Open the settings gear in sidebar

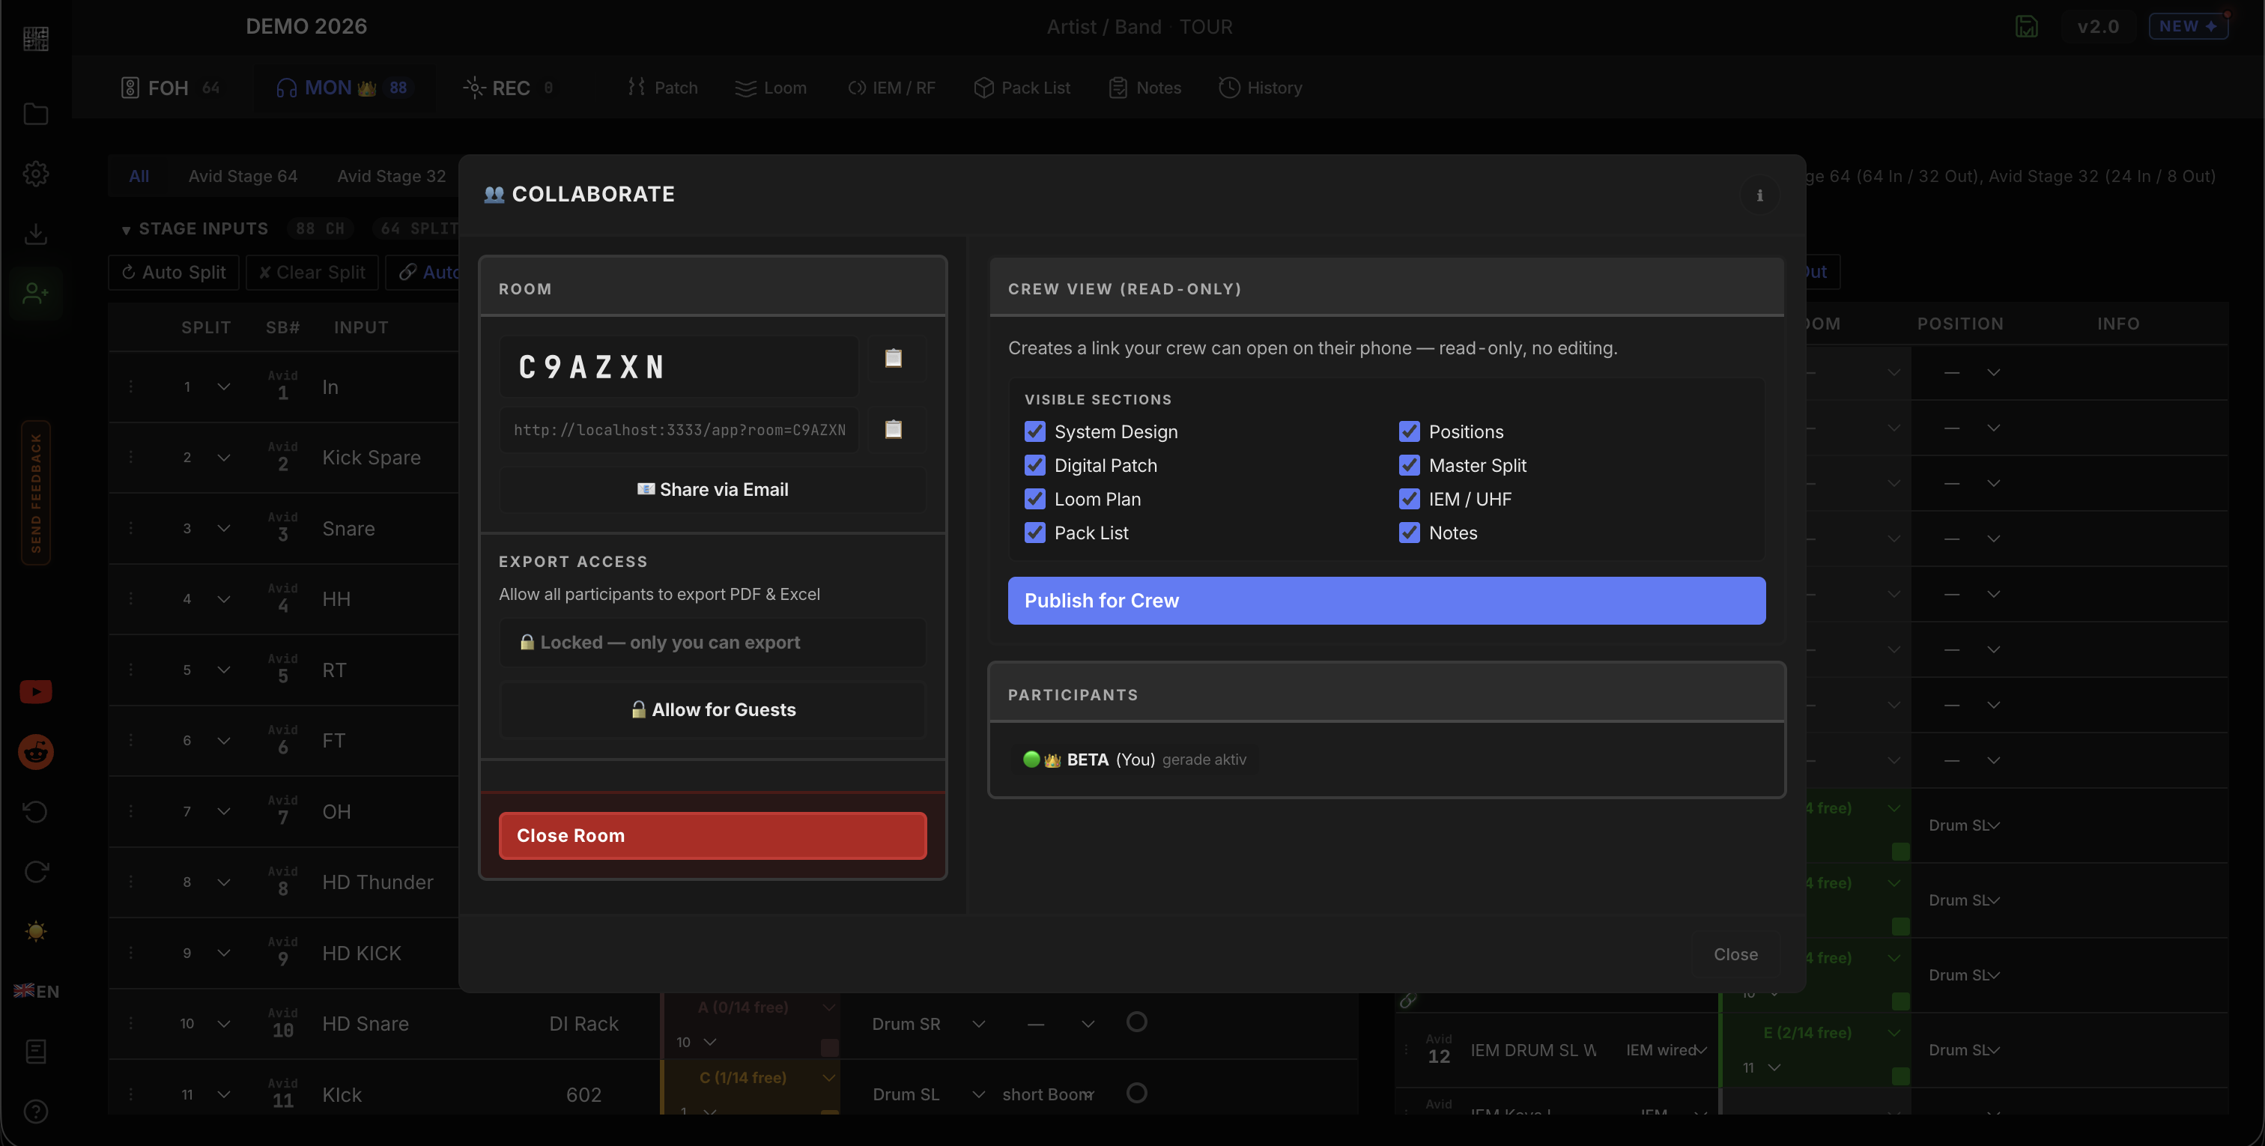click(35, 174)
